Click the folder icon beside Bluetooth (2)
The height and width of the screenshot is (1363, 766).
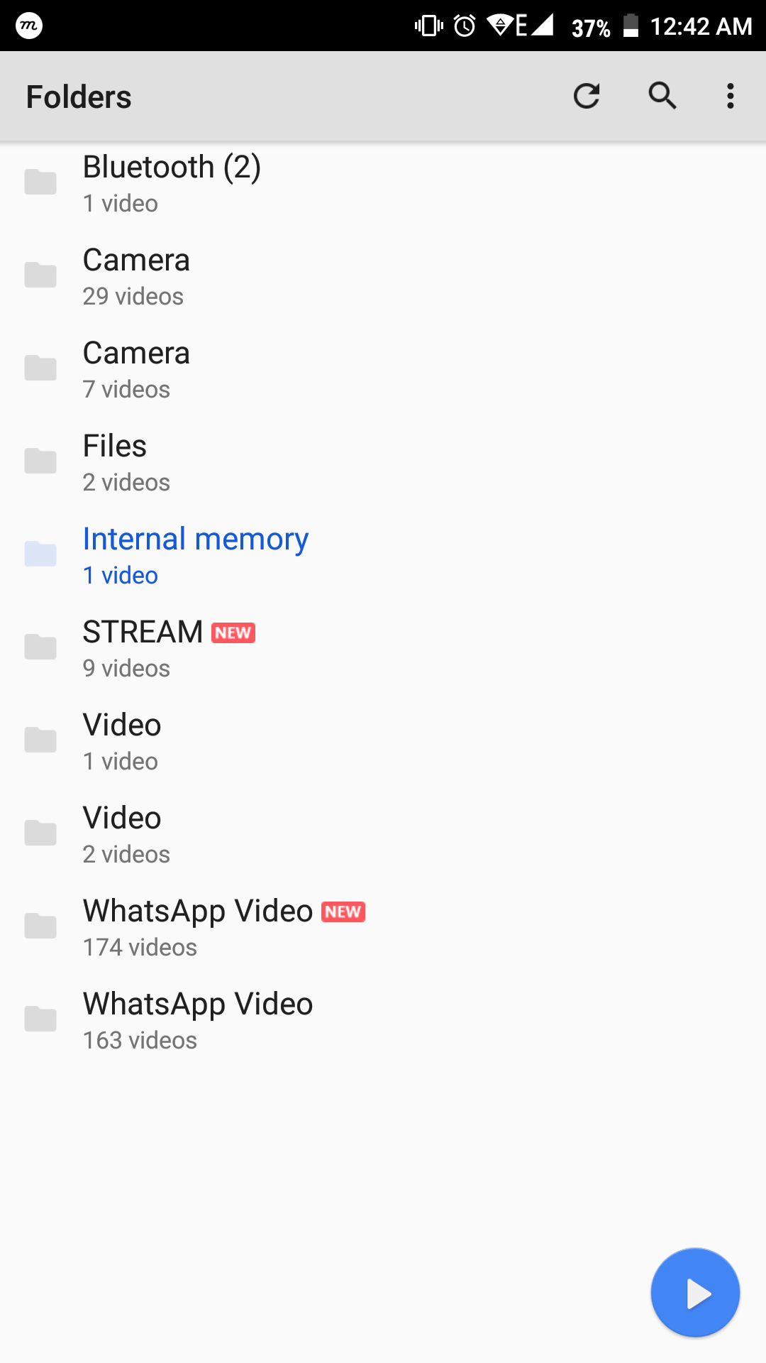tap(40, 182)
